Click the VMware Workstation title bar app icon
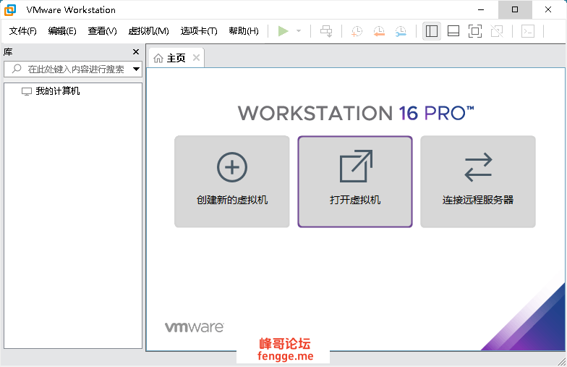The image size is (567, 367). (10, 10)
